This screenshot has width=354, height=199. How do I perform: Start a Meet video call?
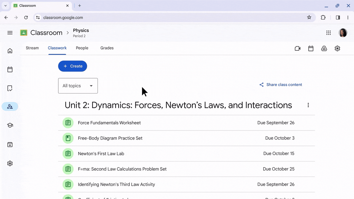(x=298, y=48)
